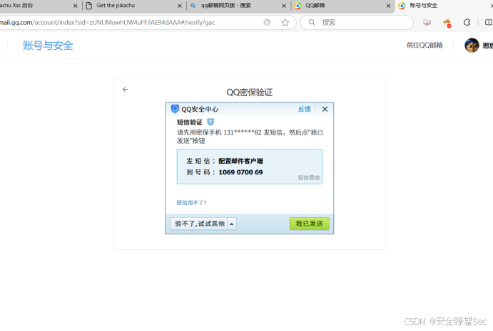Open the 短信费用 link

point(308,177)
